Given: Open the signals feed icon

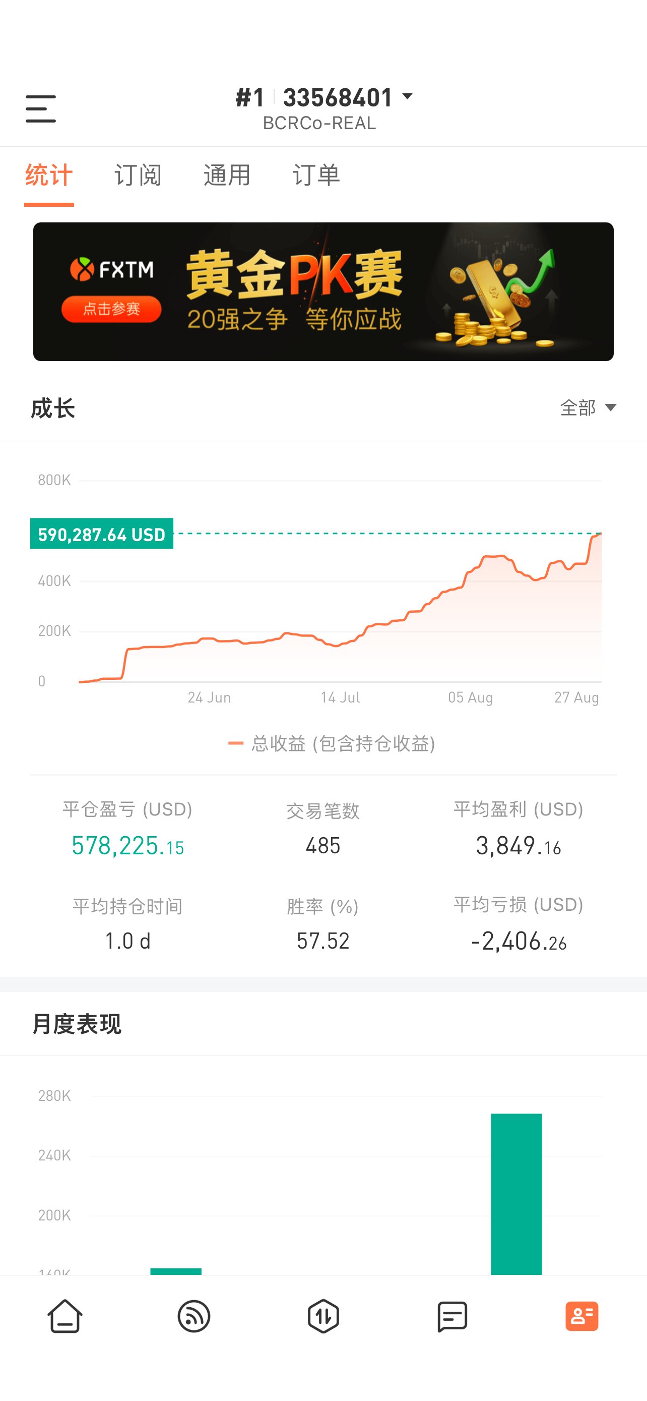Looking at the screenshot, I should (x=194, y=1316).
